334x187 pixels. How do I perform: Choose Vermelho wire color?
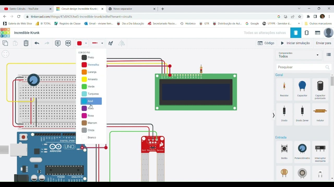point(91,65)
